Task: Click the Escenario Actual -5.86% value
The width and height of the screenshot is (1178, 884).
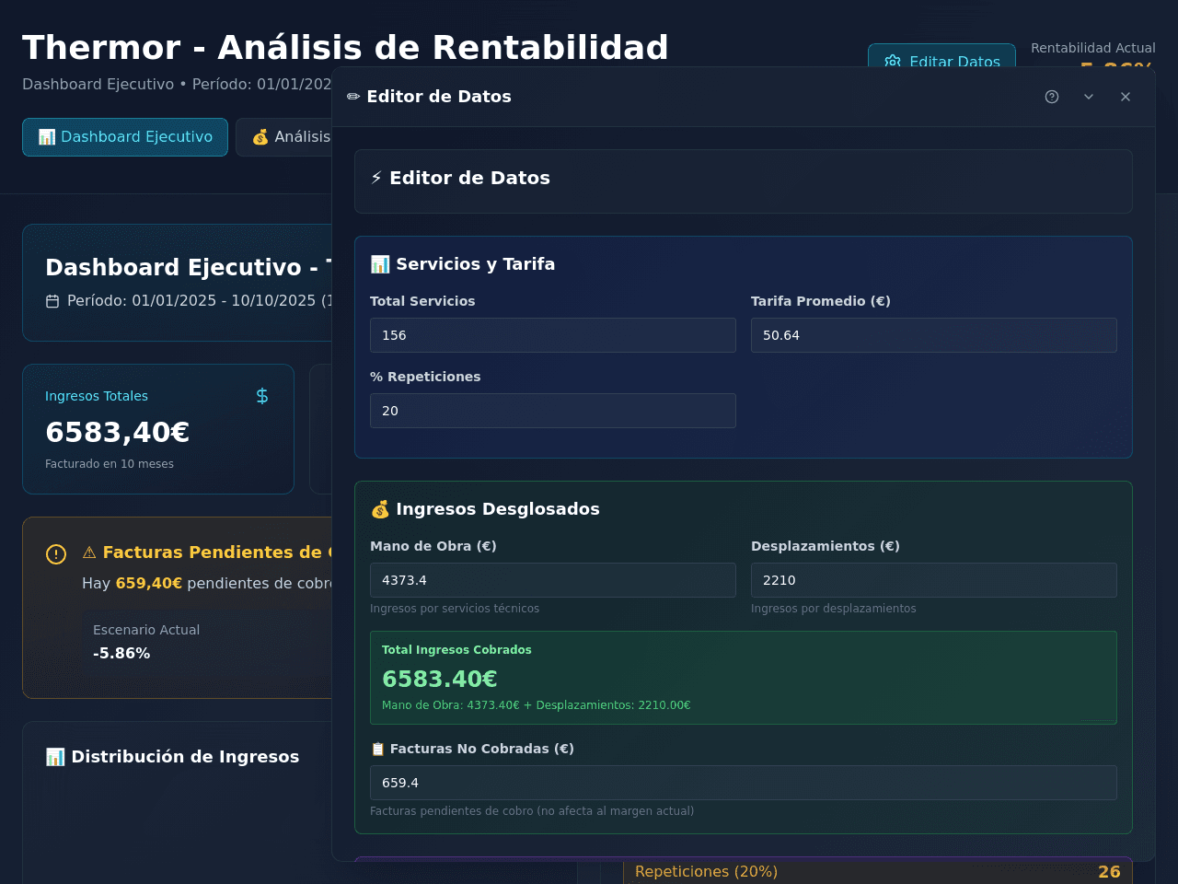Action: 121,654
